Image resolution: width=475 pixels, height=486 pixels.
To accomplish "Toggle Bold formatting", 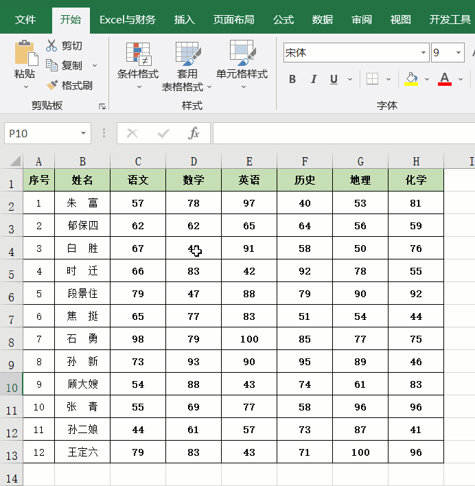I will [292, 79].
